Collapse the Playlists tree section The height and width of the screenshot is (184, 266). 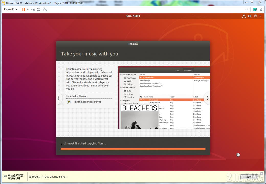pos(121,100)
